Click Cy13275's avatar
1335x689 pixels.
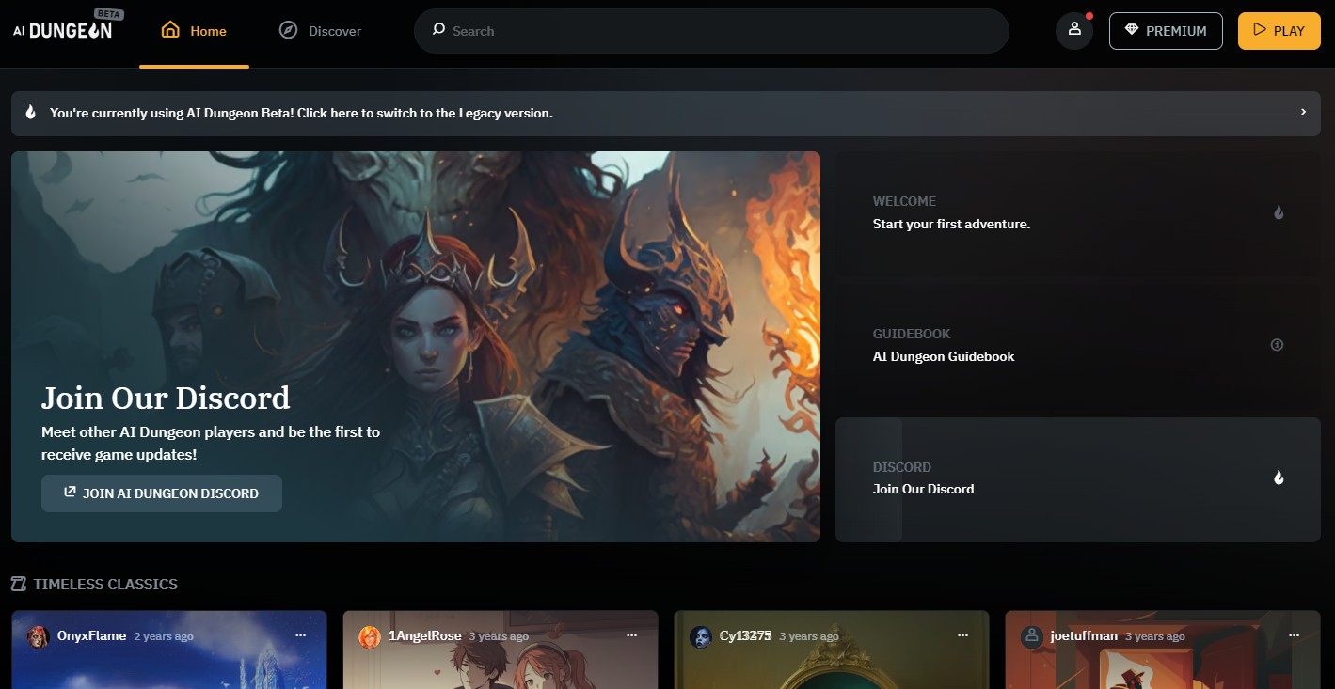[701, 636]
